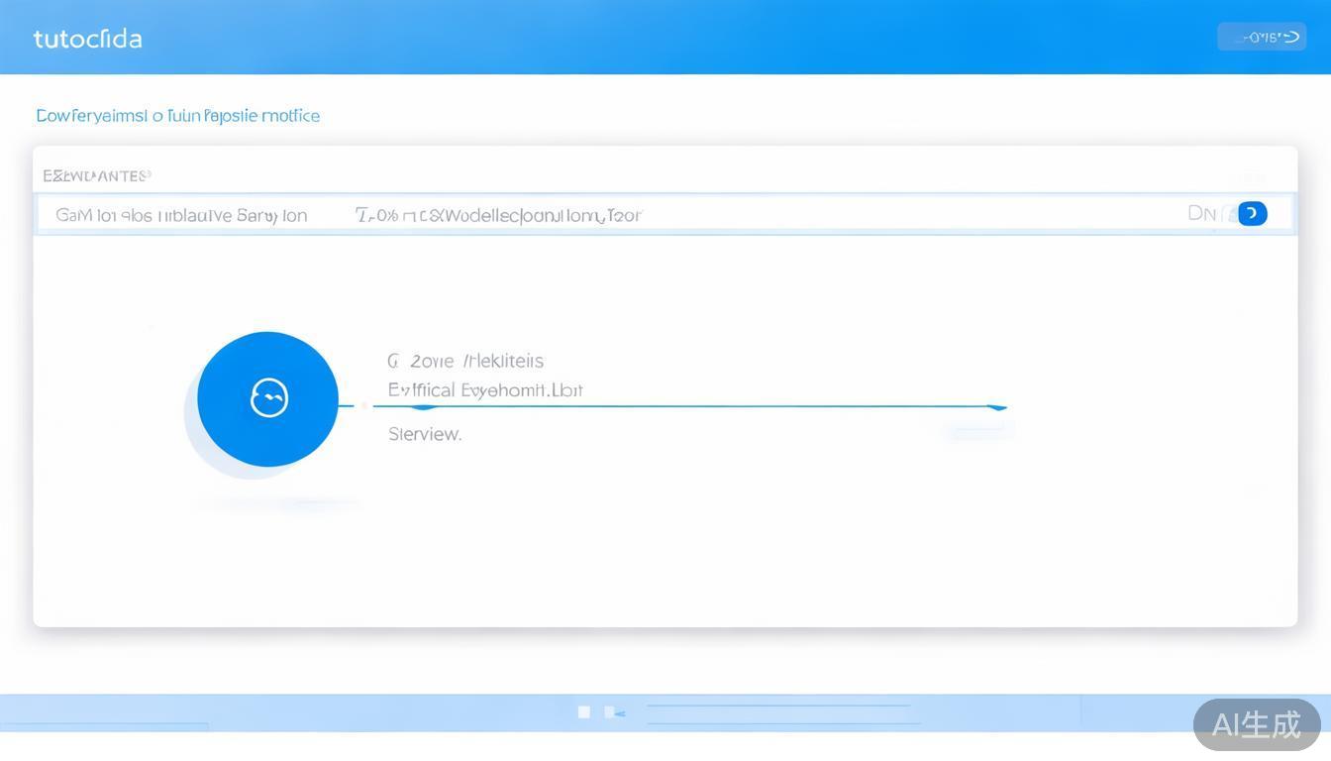Viewport: 1331px width, 761px height.
Task: Select the small dot beside blue circle
Action: 364,405
